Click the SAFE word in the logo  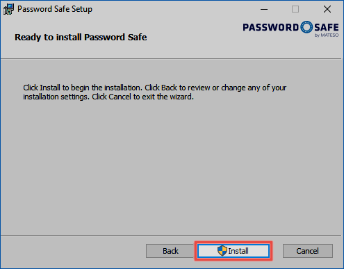326,27
